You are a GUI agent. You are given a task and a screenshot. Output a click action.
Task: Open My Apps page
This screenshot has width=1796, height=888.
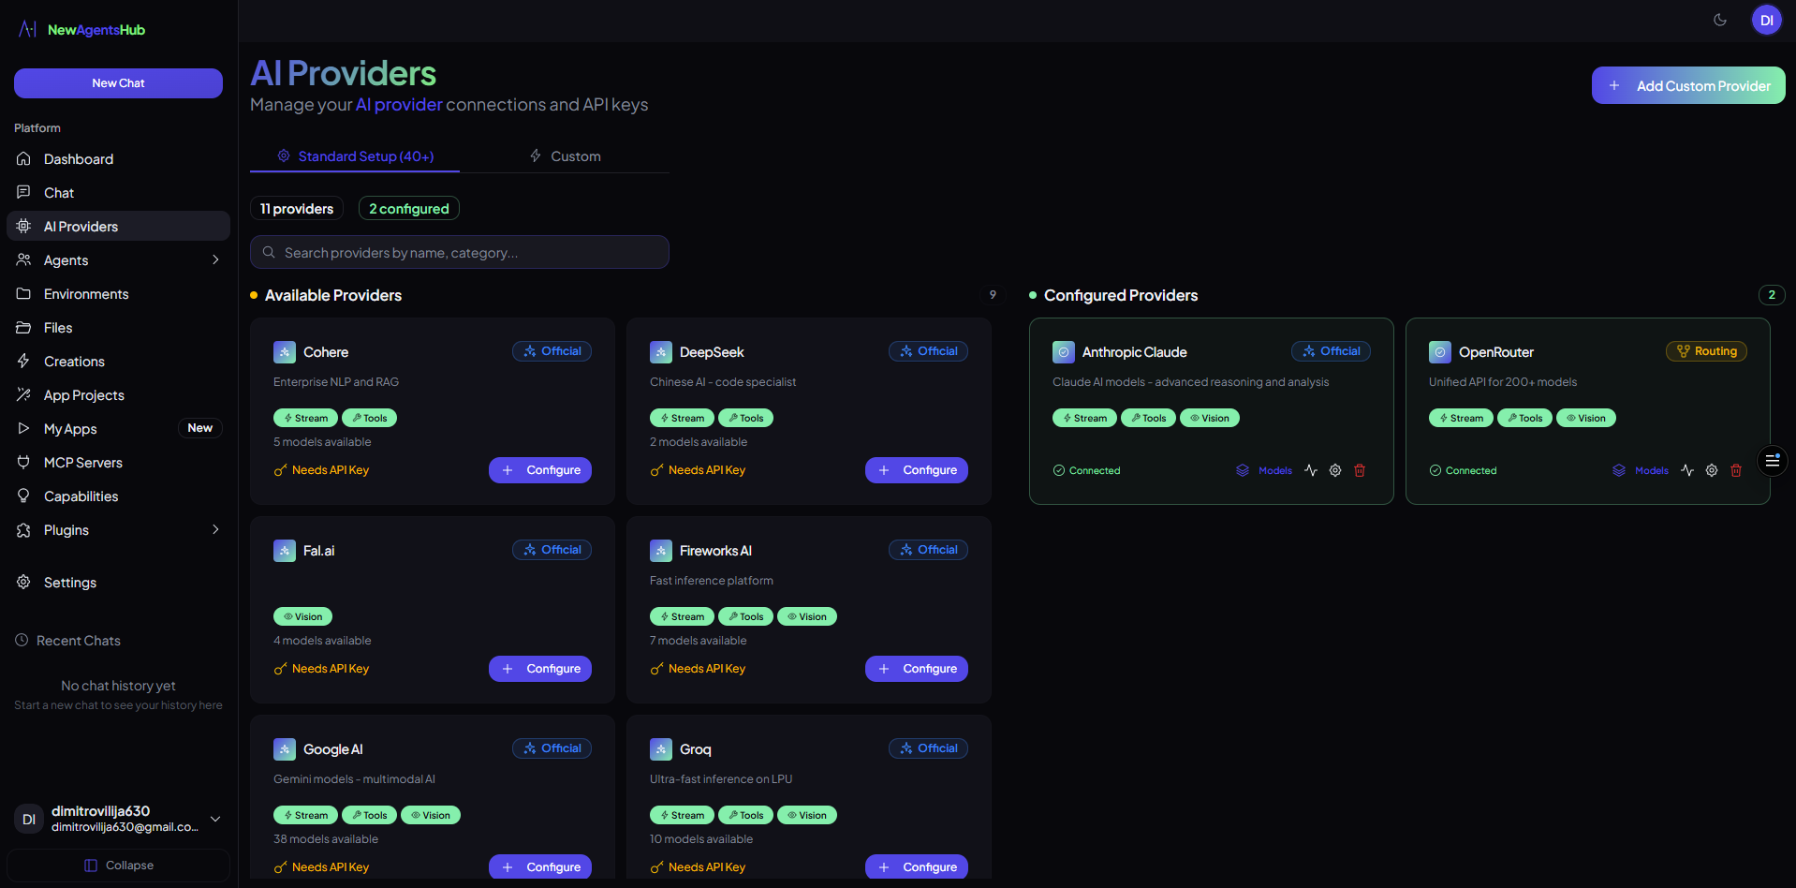coord(118,429)
